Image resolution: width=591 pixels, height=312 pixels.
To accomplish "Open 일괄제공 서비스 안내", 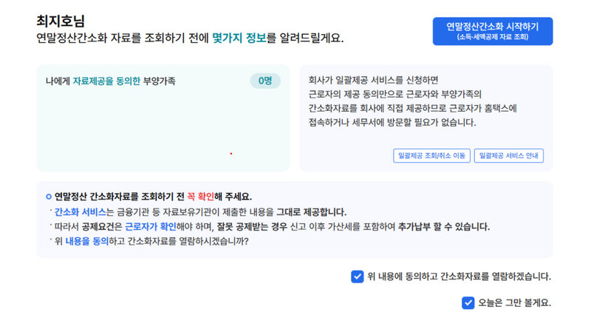I will tap(510, 155).
